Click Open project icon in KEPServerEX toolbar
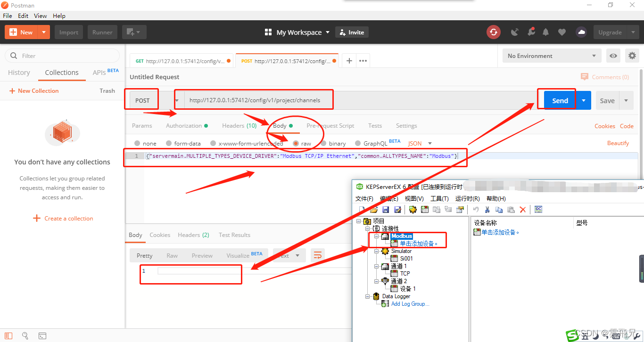 point(374,210)
